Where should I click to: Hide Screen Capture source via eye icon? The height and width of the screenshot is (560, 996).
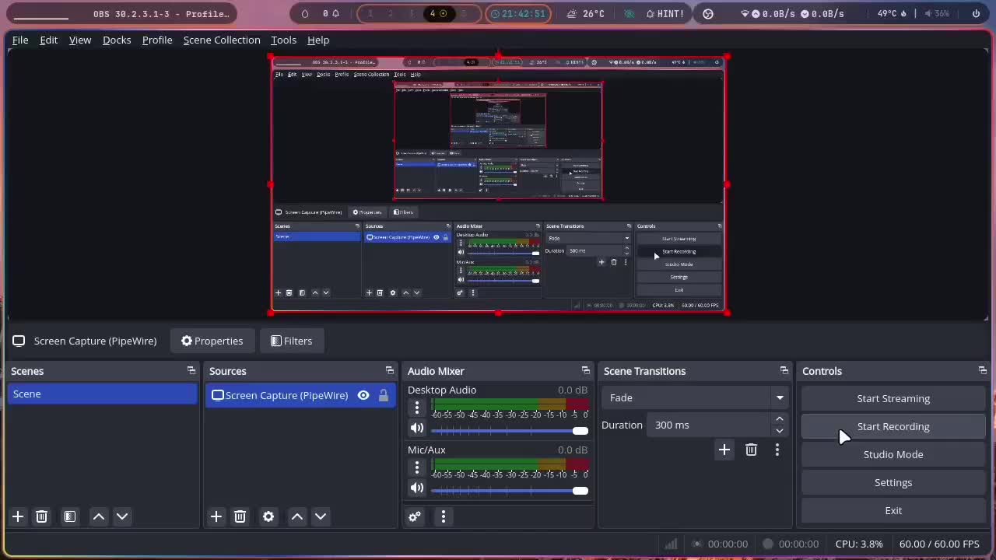[363, 395]
